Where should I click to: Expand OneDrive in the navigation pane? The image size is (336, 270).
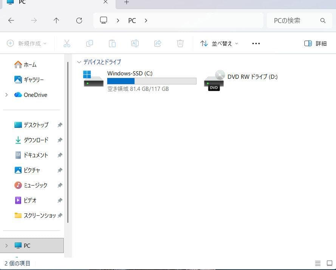tap(6, 95)
